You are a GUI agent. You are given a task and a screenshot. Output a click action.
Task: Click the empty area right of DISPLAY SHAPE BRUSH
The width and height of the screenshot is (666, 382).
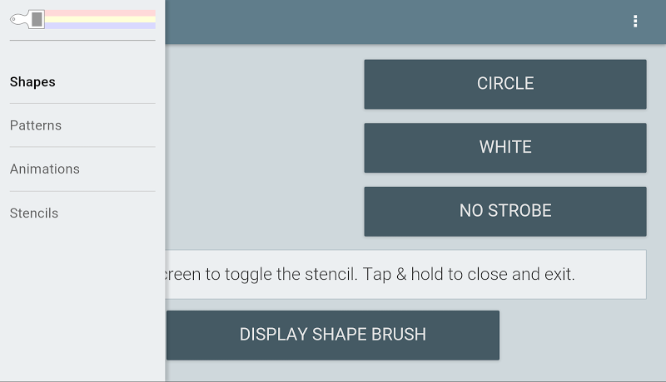coord(582,335)
